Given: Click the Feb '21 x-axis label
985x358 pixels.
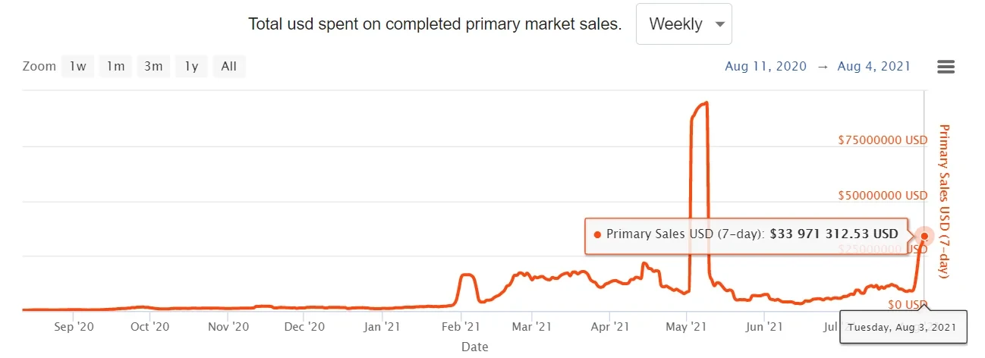Looking at the screenshot, I should tap(461, 327).
